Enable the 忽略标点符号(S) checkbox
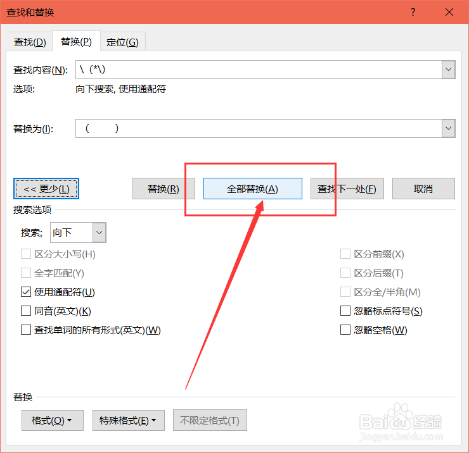The height and width of the screenshot is (453, 469). click(345, 311)
